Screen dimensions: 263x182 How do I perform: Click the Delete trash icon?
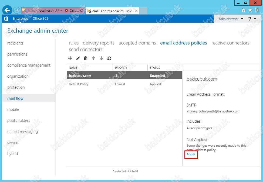pyautogui.click(x=86, y=58)
